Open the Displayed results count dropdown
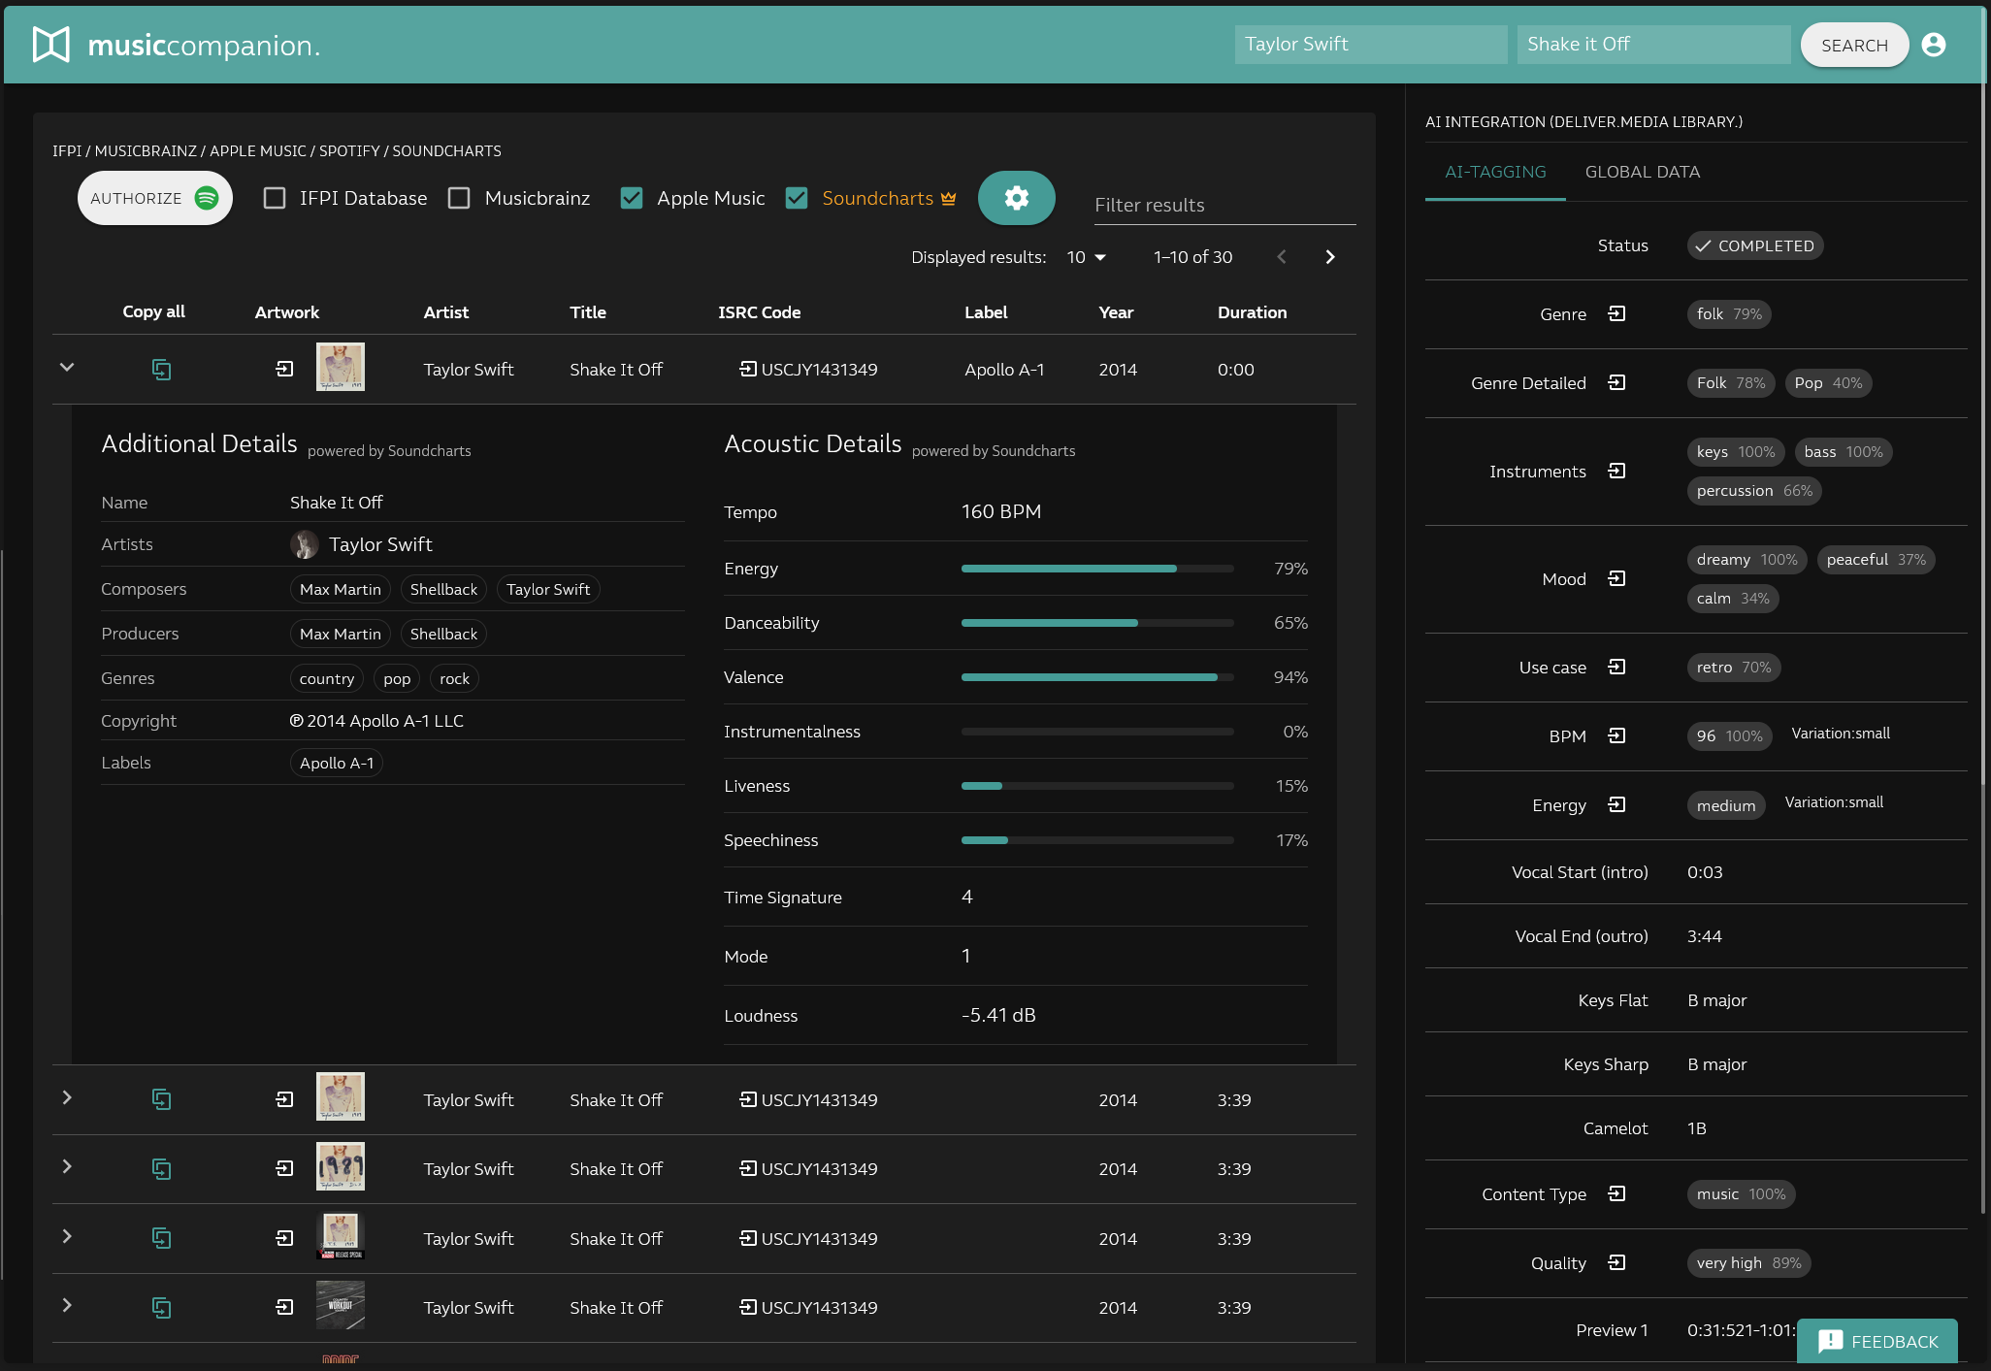Viewport: 1991px width, 1371px height. point(1087,257)
